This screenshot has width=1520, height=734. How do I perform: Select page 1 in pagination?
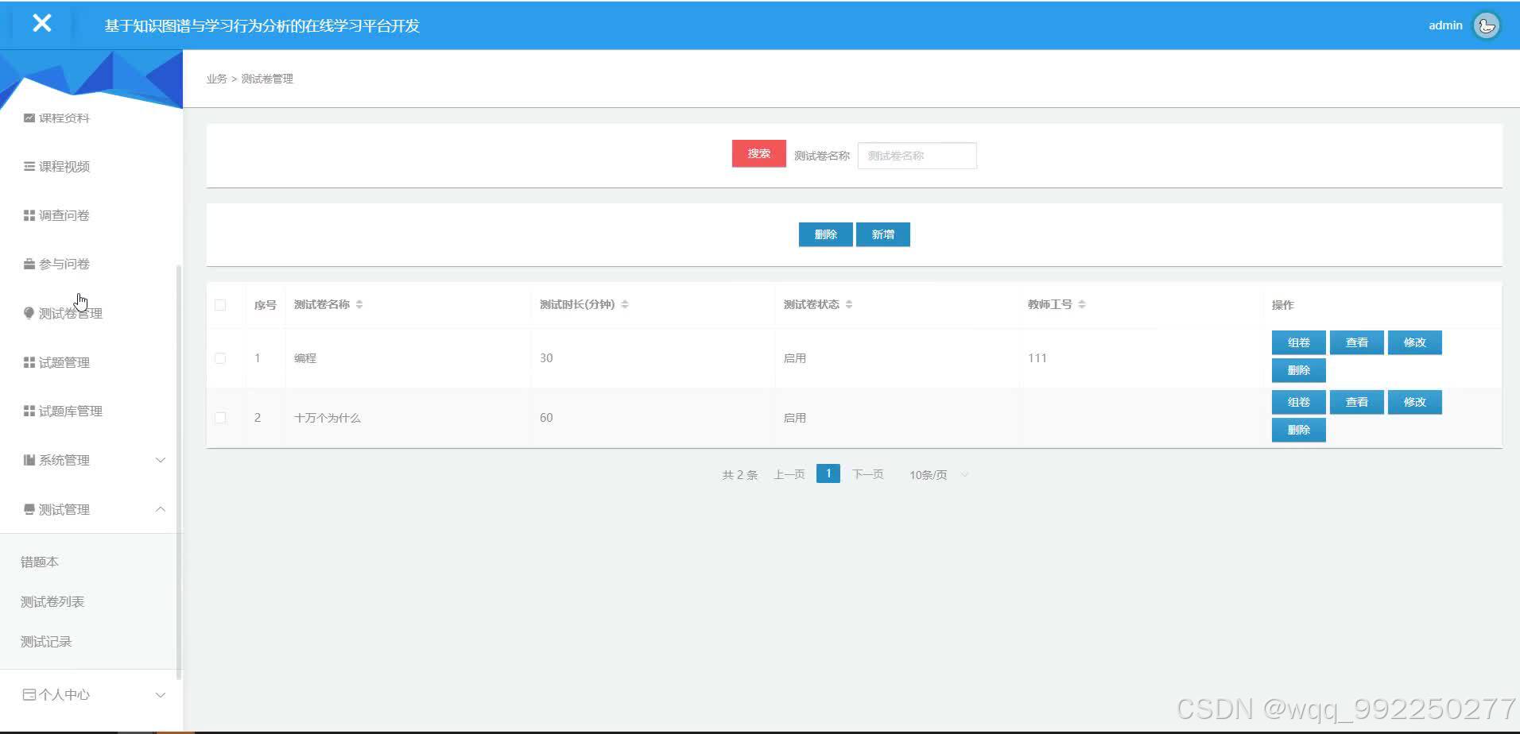(x=828, y=473)
